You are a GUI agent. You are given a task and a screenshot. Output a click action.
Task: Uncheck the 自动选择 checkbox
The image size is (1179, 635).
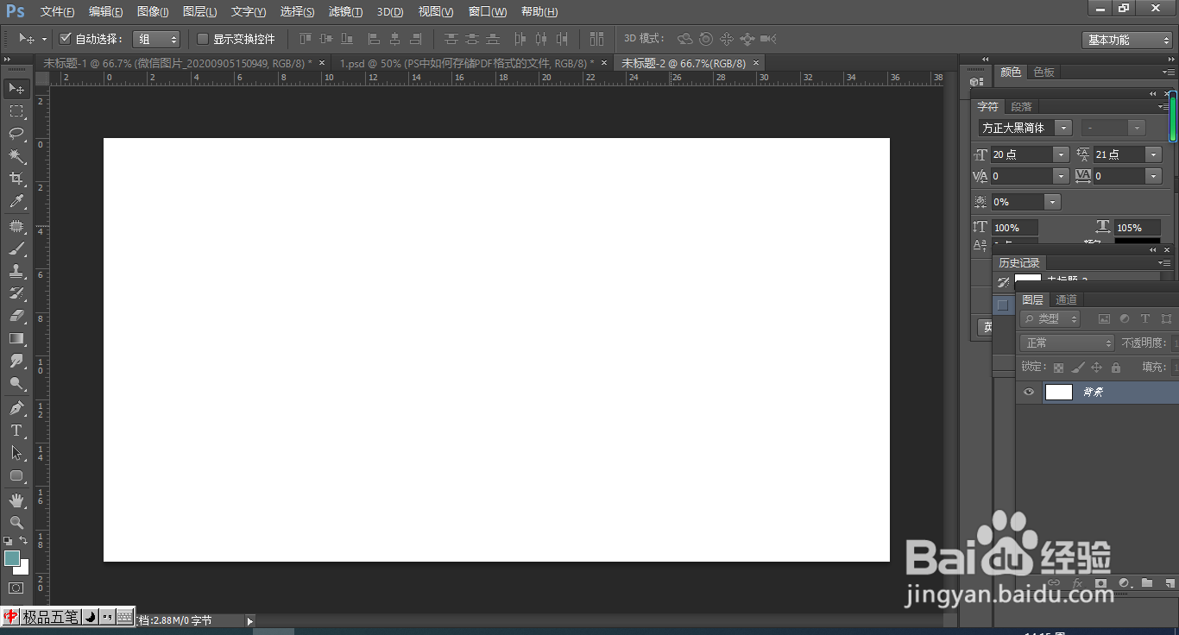click(x=65, y=39)
